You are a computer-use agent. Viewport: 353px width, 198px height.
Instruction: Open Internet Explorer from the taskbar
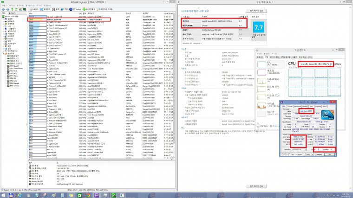[x=20, y=195]
